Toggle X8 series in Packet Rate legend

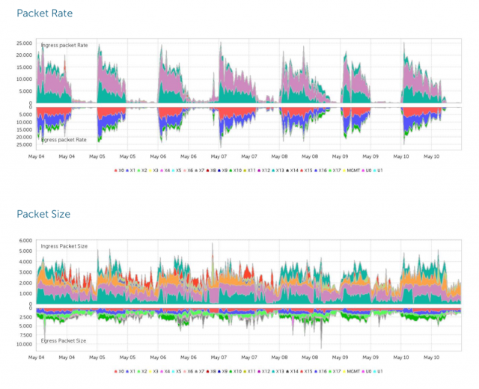[211, 171]
